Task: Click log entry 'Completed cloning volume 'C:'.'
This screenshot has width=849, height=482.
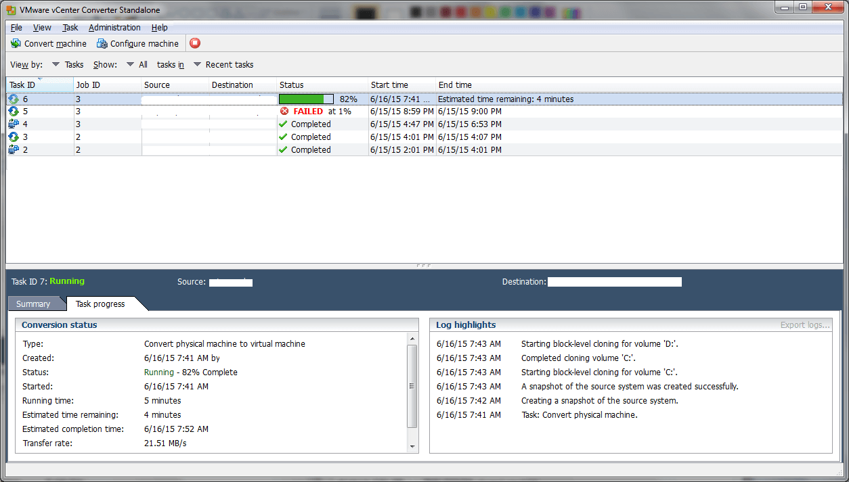Action: tap(579, 358)
